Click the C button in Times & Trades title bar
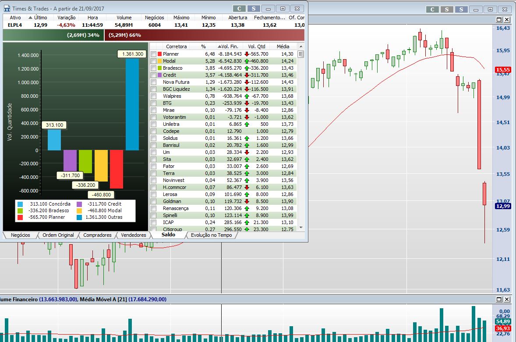 (239, 8)
